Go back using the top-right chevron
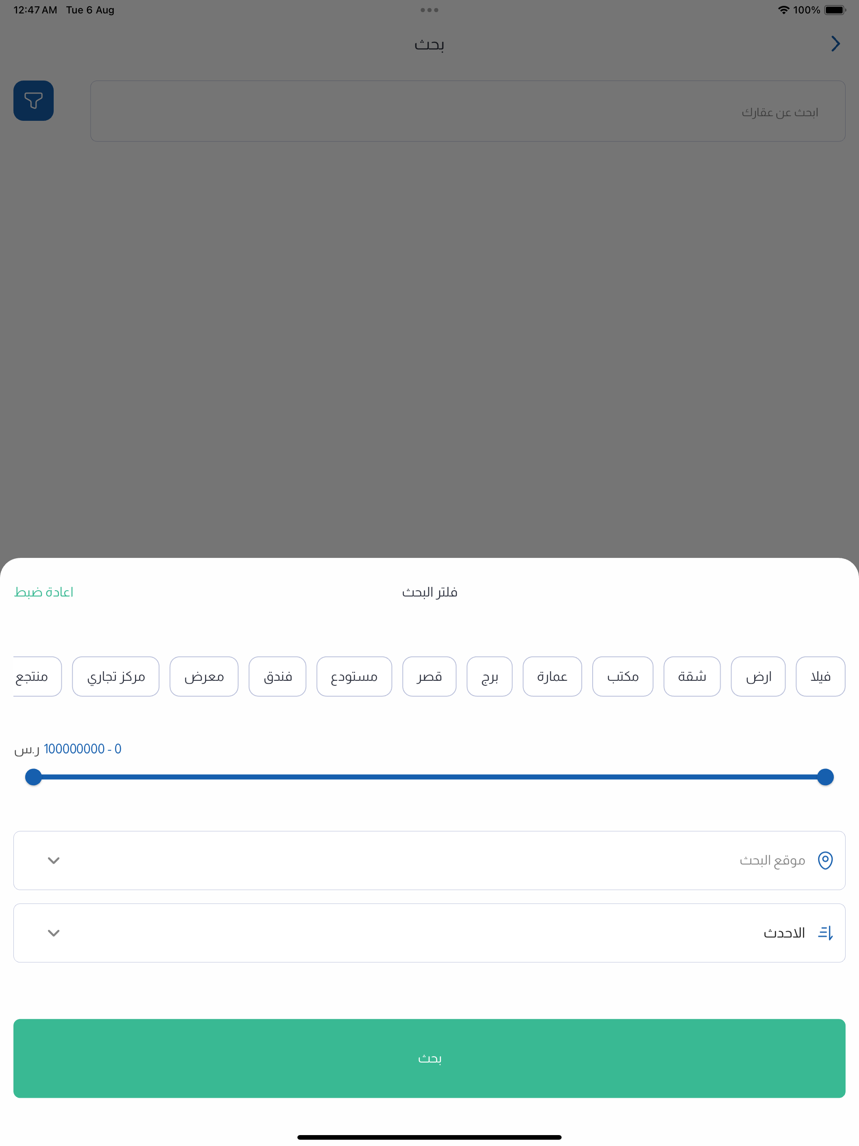Screen dimensions: 859x1146 (x=835, y=44)
